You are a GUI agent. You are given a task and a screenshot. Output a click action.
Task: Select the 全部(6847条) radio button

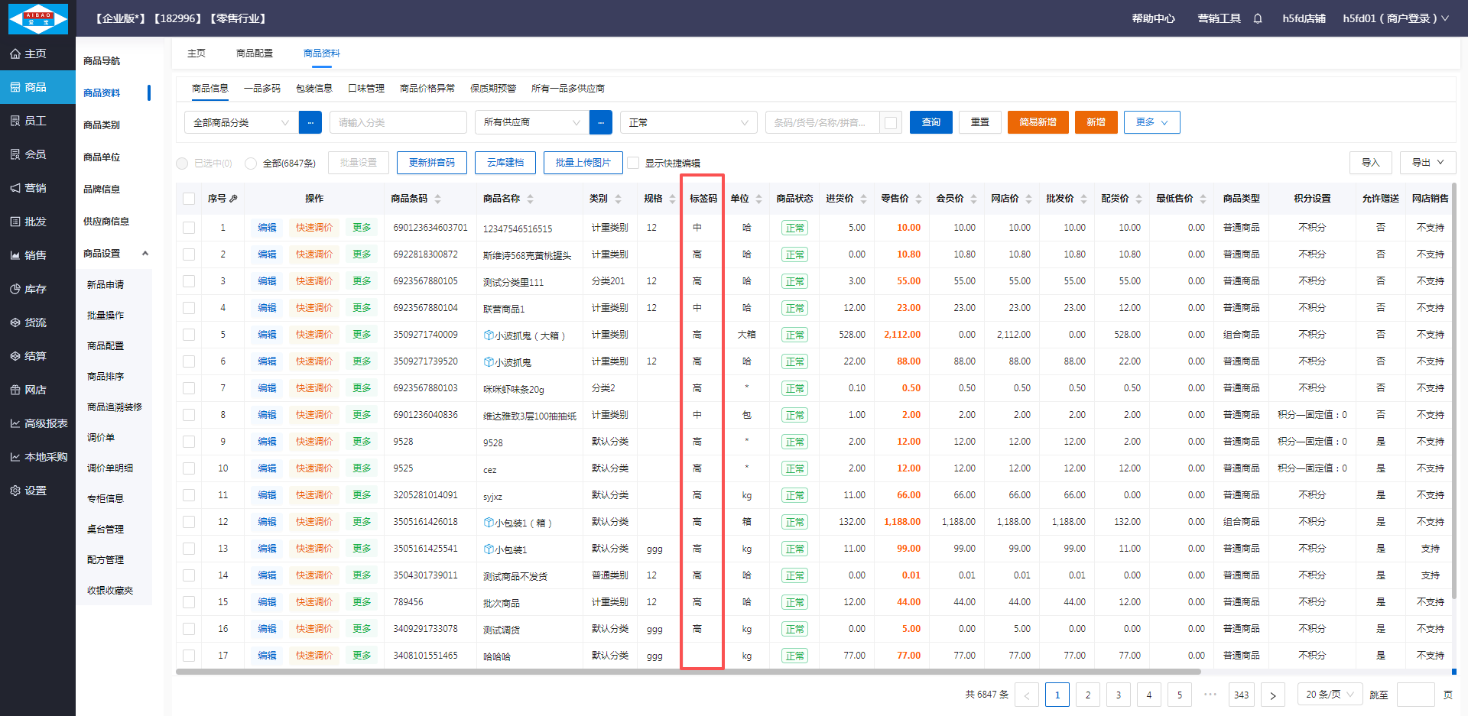pyautogui.click(x=251, y=163)
